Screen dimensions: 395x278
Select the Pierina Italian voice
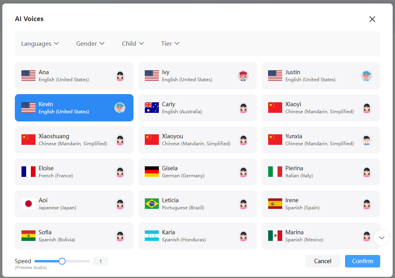tap(320, 172)
